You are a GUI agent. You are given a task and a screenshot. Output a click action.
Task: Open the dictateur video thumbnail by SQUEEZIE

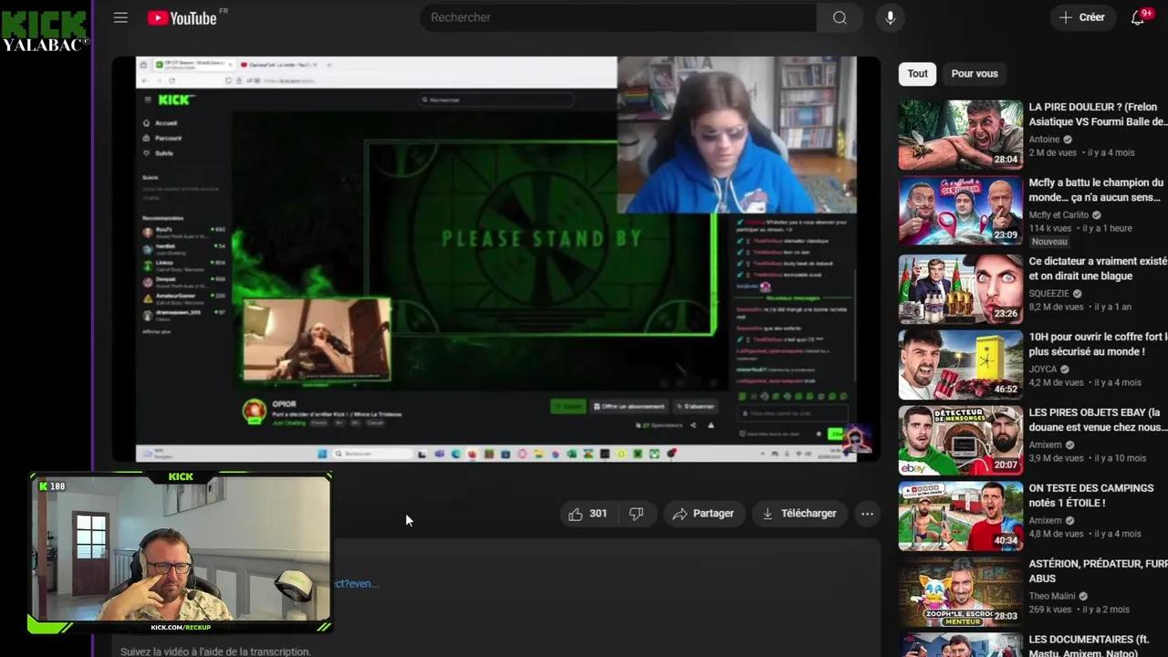tap(960, 288)
